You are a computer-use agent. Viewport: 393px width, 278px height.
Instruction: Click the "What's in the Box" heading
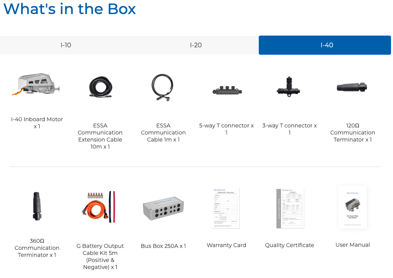pyautogui.click(x=70, y=9)
